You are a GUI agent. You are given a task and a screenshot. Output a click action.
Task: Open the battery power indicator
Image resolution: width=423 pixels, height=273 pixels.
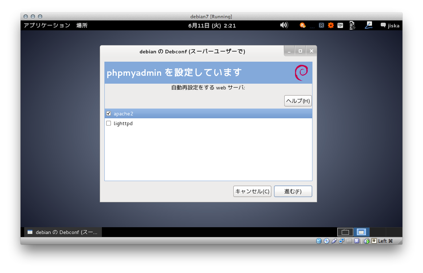352,25
